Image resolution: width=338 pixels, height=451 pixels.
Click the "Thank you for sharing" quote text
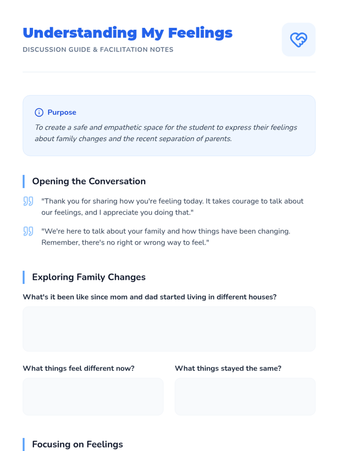172,207
